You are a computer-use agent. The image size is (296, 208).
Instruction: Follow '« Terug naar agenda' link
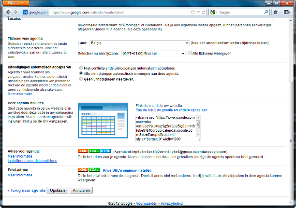click(x=26, y=190)
